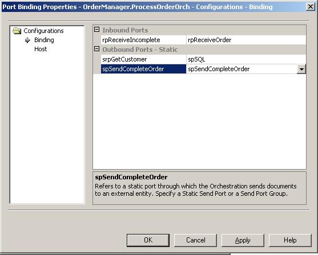Screen dimensions: 318x255
Task: Select Host in the configuration tree
Action: click(41, 49)
